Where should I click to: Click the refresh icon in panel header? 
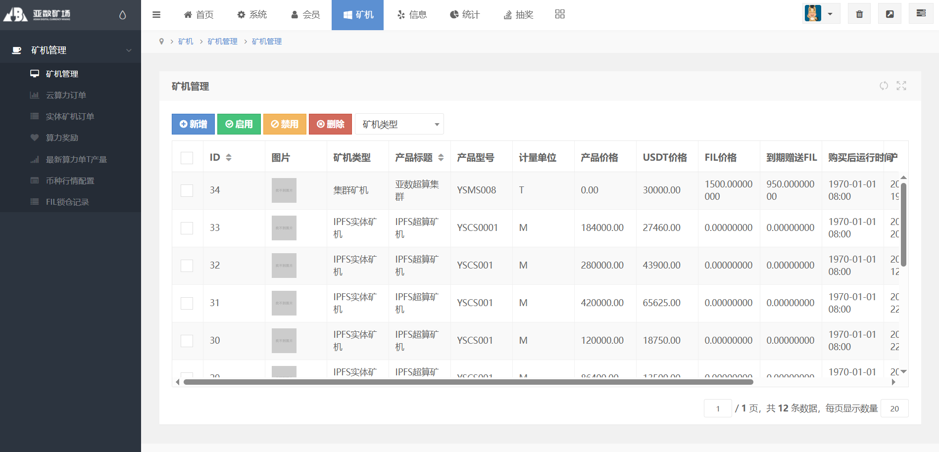884,86
